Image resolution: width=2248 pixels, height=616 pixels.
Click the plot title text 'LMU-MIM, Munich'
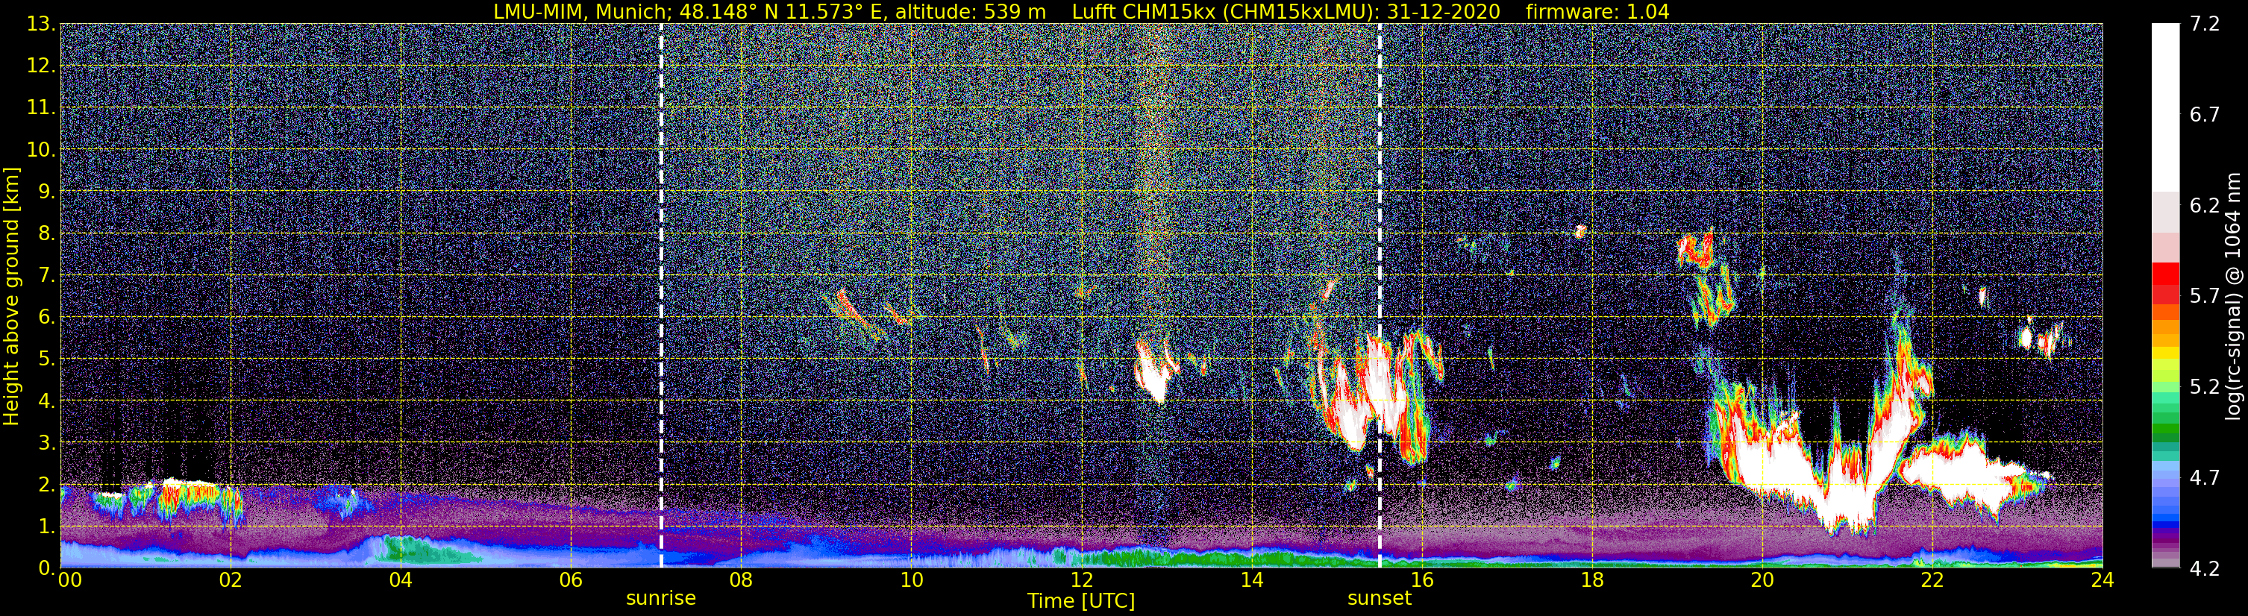click(580, 11)
